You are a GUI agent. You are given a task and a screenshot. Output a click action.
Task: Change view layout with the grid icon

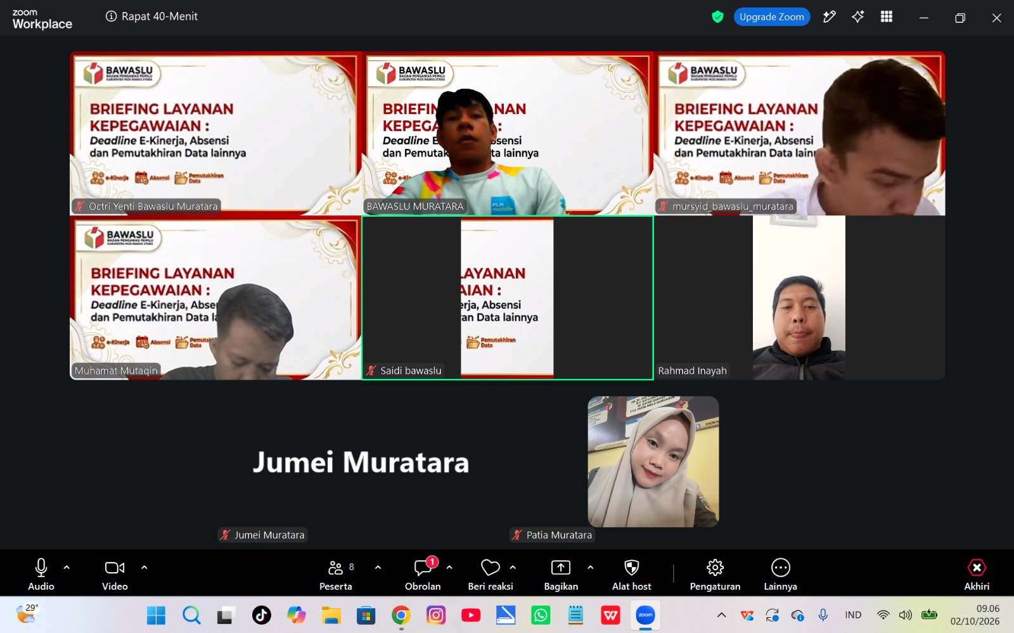click(887, 17)
